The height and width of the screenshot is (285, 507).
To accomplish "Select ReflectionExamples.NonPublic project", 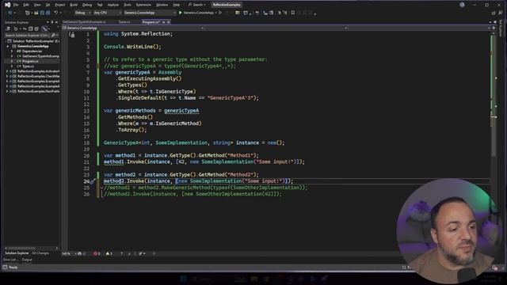I will (x=38, y=92).
